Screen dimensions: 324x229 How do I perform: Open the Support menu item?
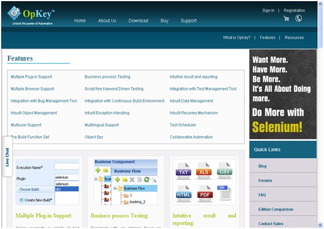click(x=188, y=21)
